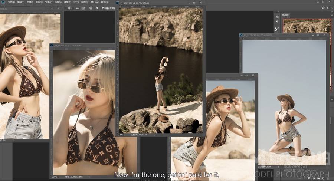Click zoom field 12.5% in _E1_5527.CR2 window
The height and width of the screenshot is (181, 334).
pos(120,135)
